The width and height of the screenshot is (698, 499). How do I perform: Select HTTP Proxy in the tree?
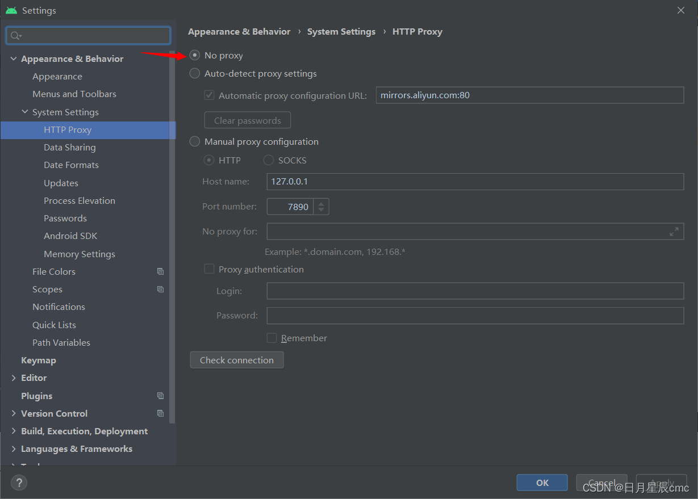click(88, 129)
